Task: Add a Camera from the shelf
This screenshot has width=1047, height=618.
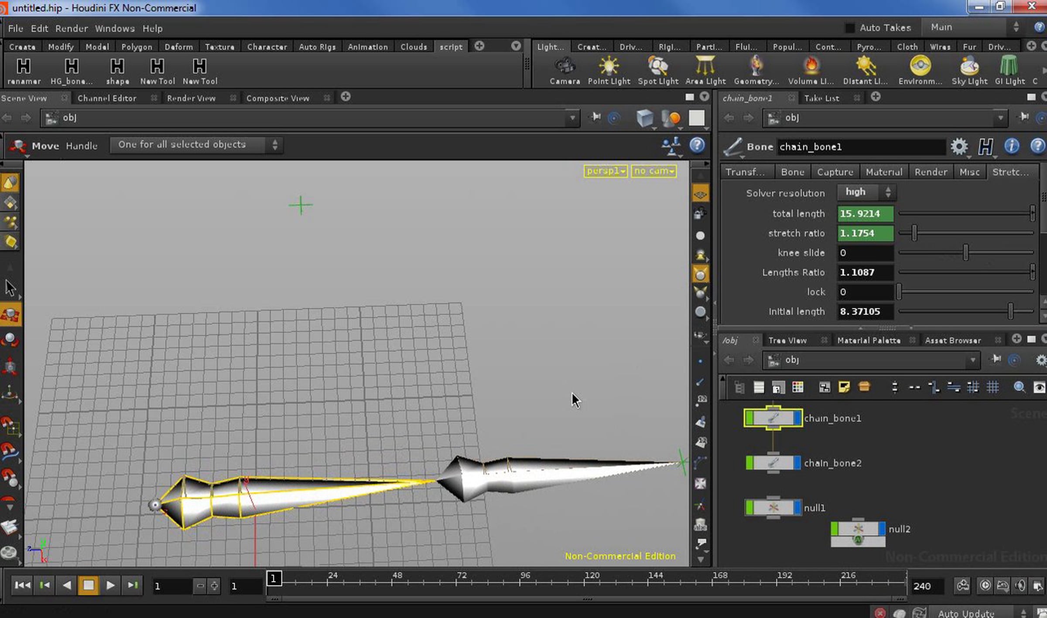Action: pyautogui.click(x=565, y=71)
